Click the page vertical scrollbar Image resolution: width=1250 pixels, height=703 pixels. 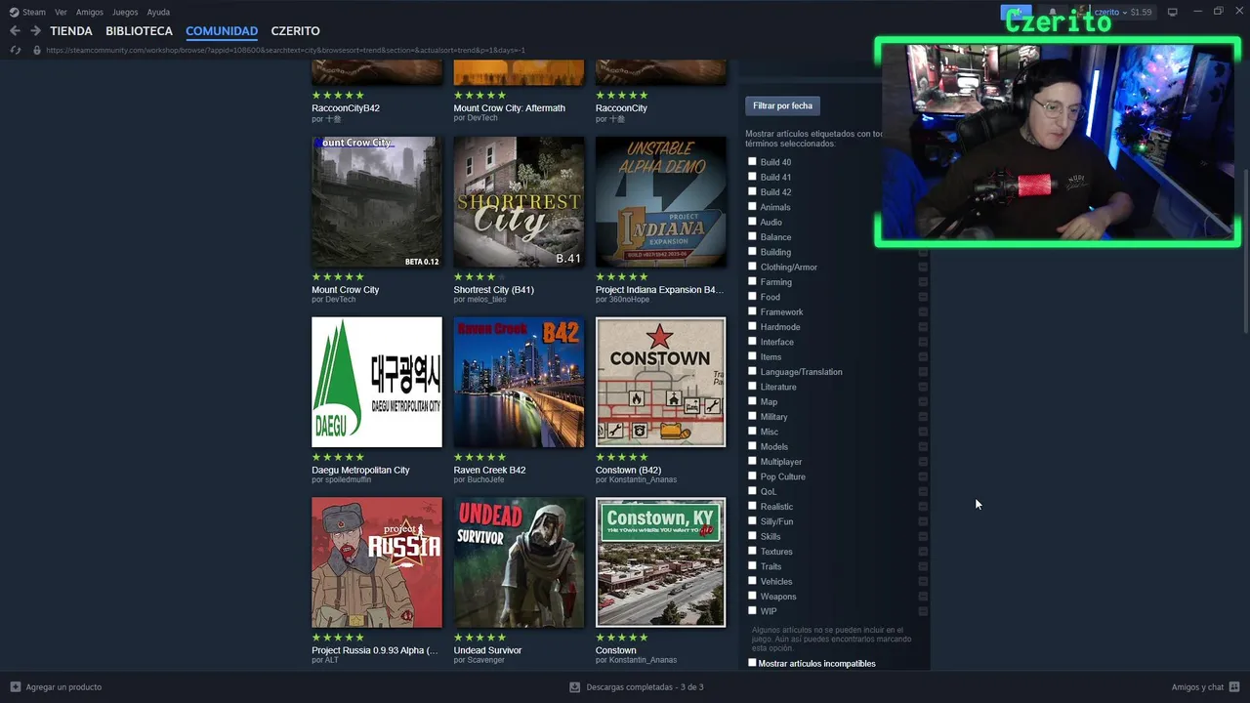pos(1245,252)
